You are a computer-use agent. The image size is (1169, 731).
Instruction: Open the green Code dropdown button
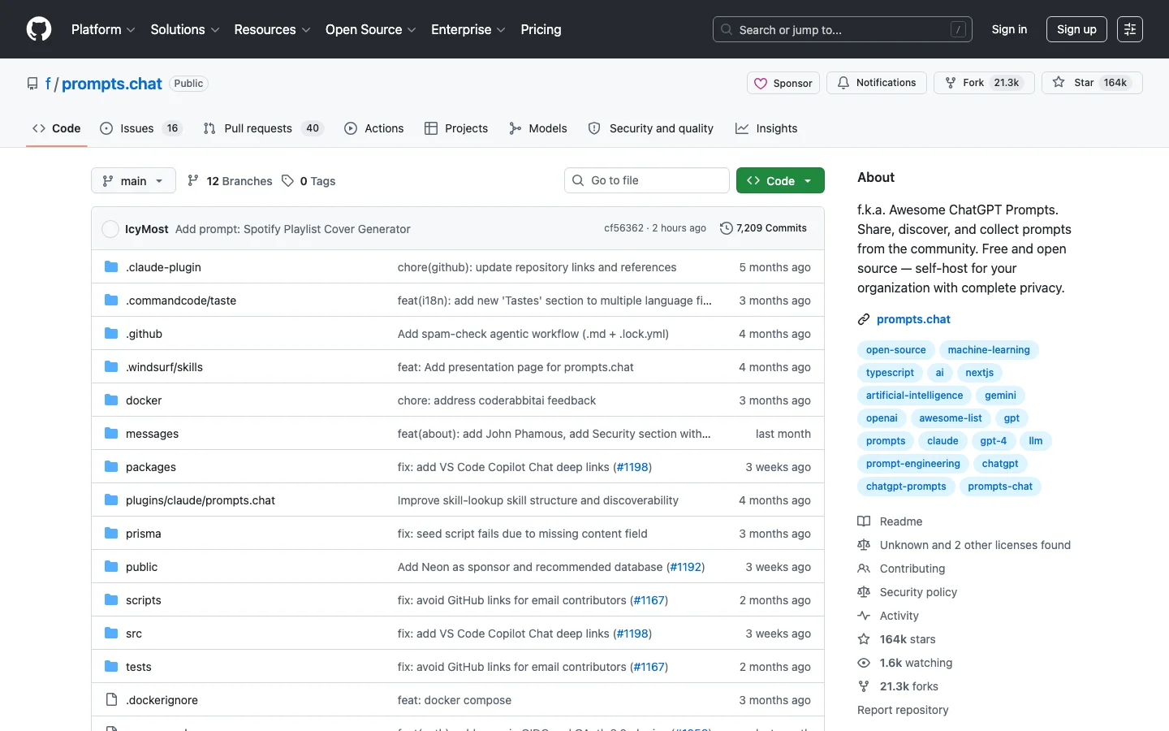click(780, 180)
